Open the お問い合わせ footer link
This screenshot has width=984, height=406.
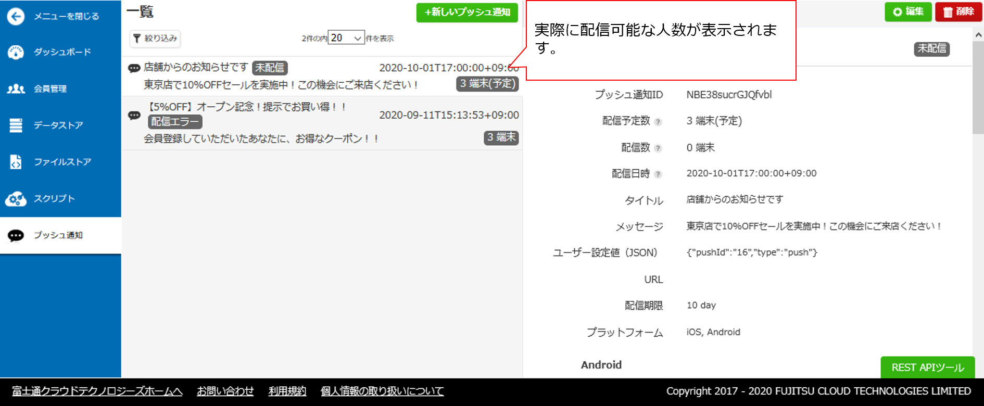[x=225, y=391]
